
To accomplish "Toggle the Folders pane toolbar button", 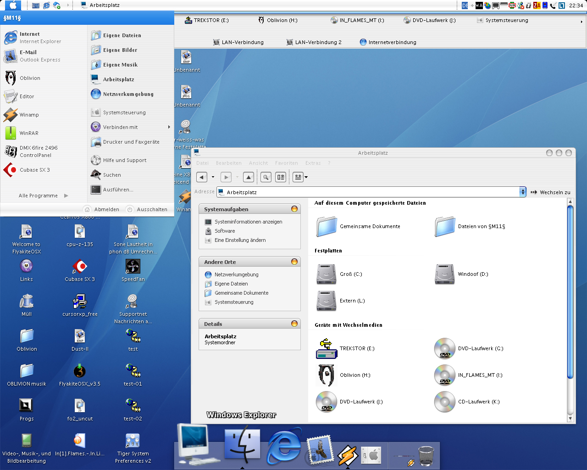I will tap(281, 177).
